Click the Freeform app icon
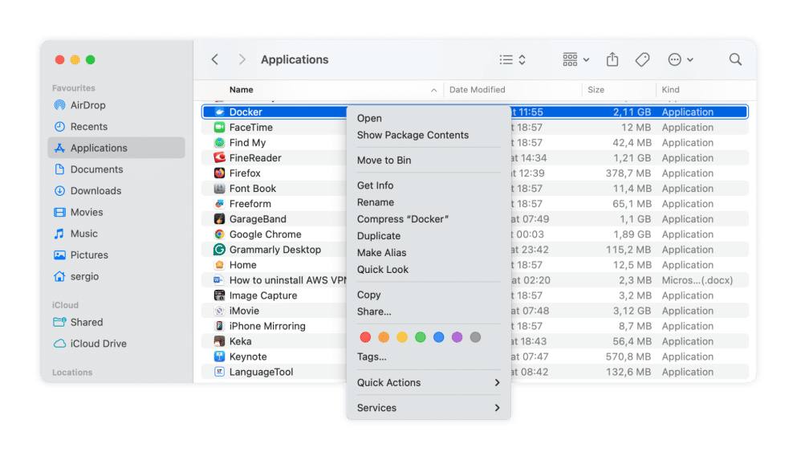Viewport: 797px width, 460px height. [219, 203]
